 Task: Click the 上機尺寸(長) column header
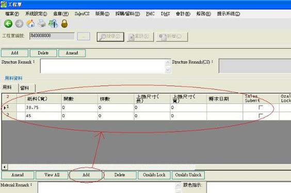click(152, 99)
